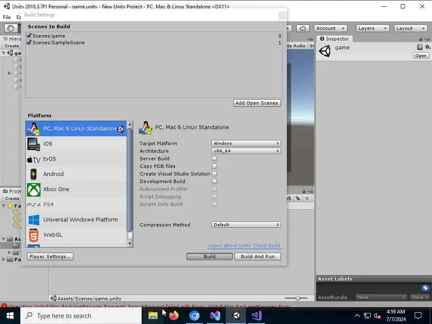Screen dimensions: 432x324
Task: Choose the Android platform icon
Action: (34, 174)
